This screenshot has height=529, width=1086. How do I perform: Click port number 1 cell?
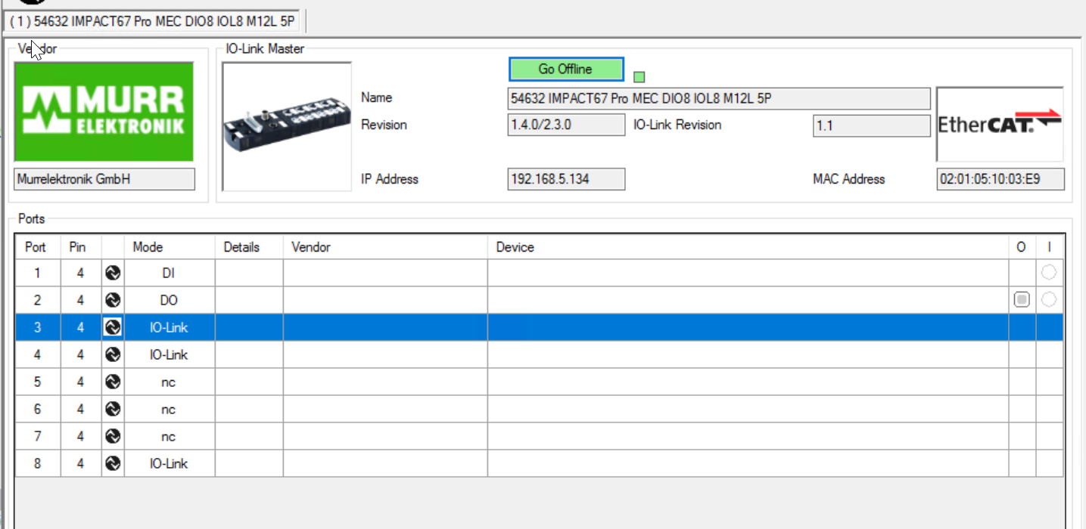tap(38, 273)
